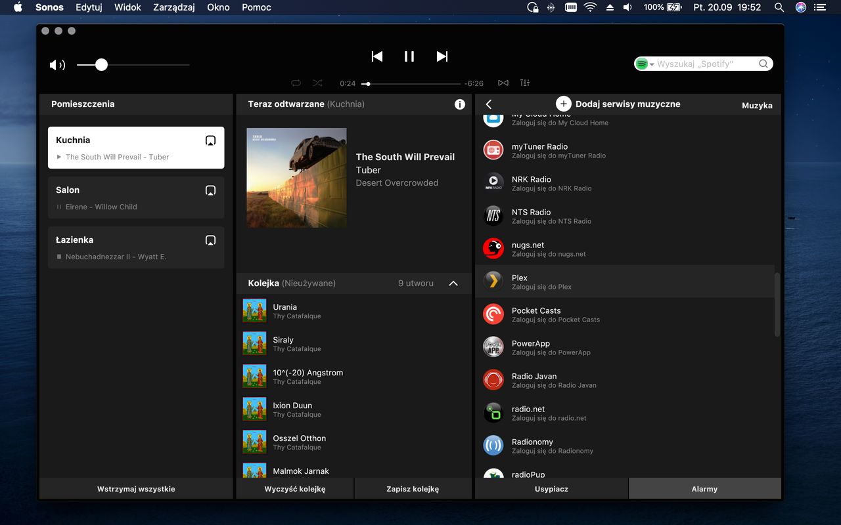Collapse the Kolejka queue panel
The image size is (841, 525).
453,283
